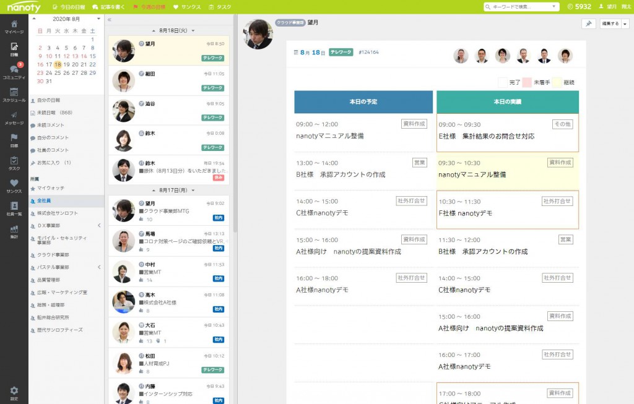Click the 継続 legend swatch

(x=557, y=82)
